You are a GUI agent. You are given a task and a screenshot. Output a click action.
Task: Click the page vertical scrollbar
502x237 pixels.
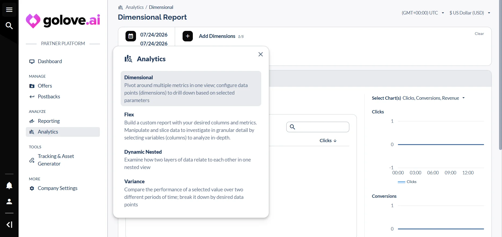pyautogui.click(x=500, y=75)
